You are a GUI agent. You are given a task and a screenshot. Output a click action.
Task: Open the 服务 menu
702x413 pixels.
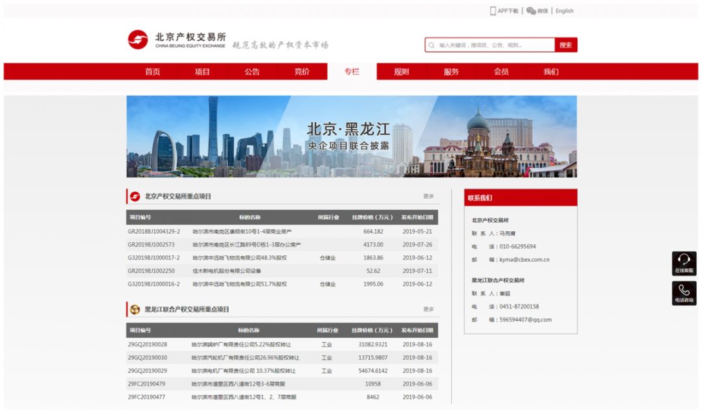[x=451, y=71]
